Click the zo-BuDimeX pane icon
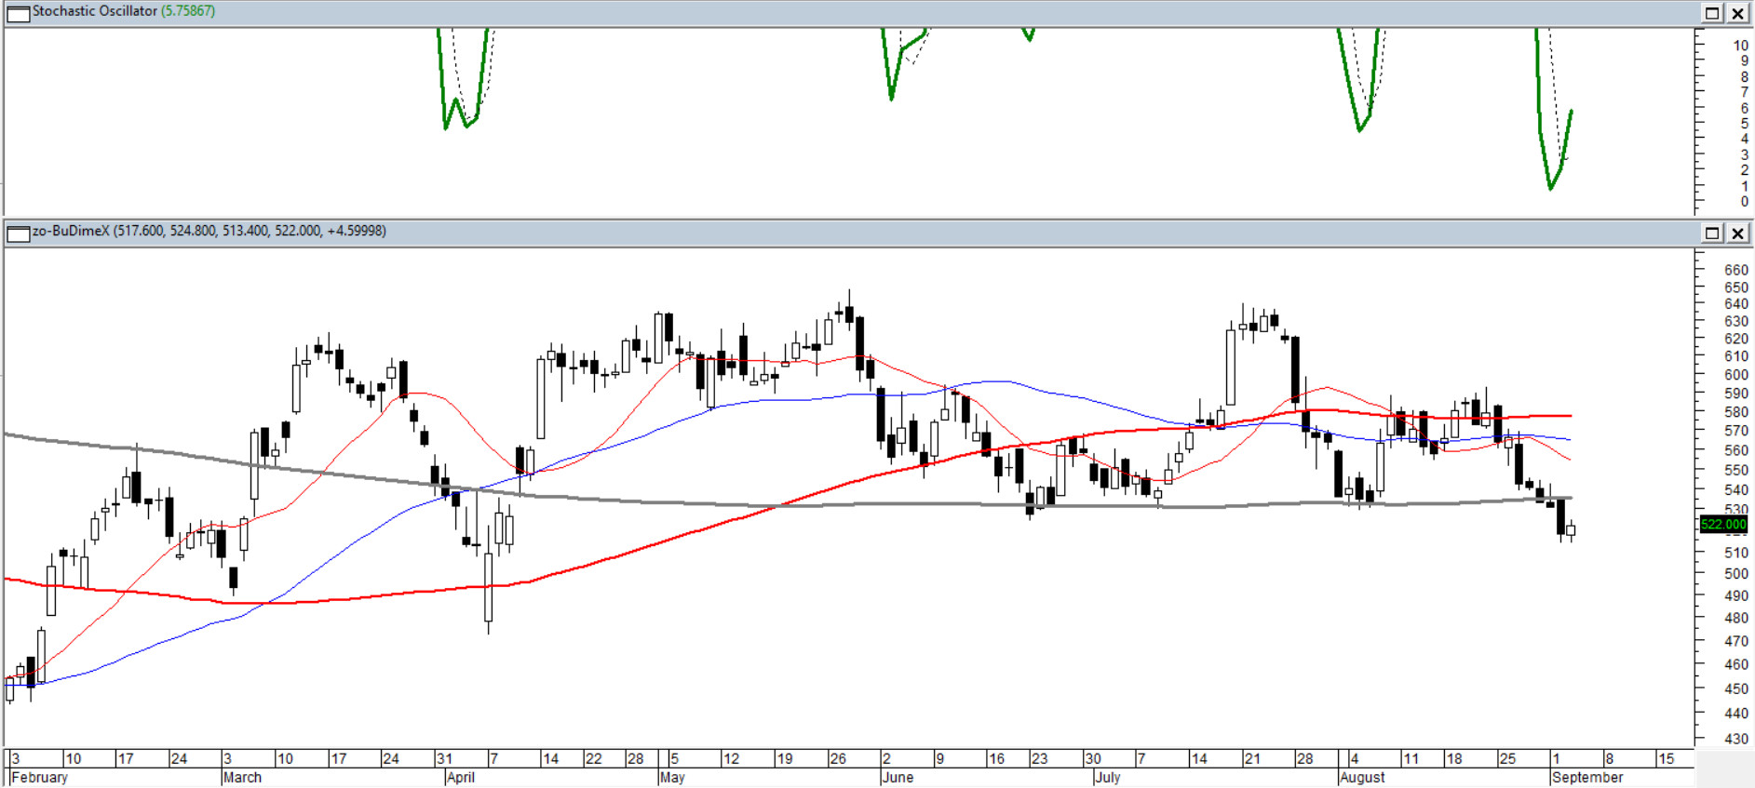Image resolution: width=1755 pixels, height=788 pixels. click(x=18, y=233)
